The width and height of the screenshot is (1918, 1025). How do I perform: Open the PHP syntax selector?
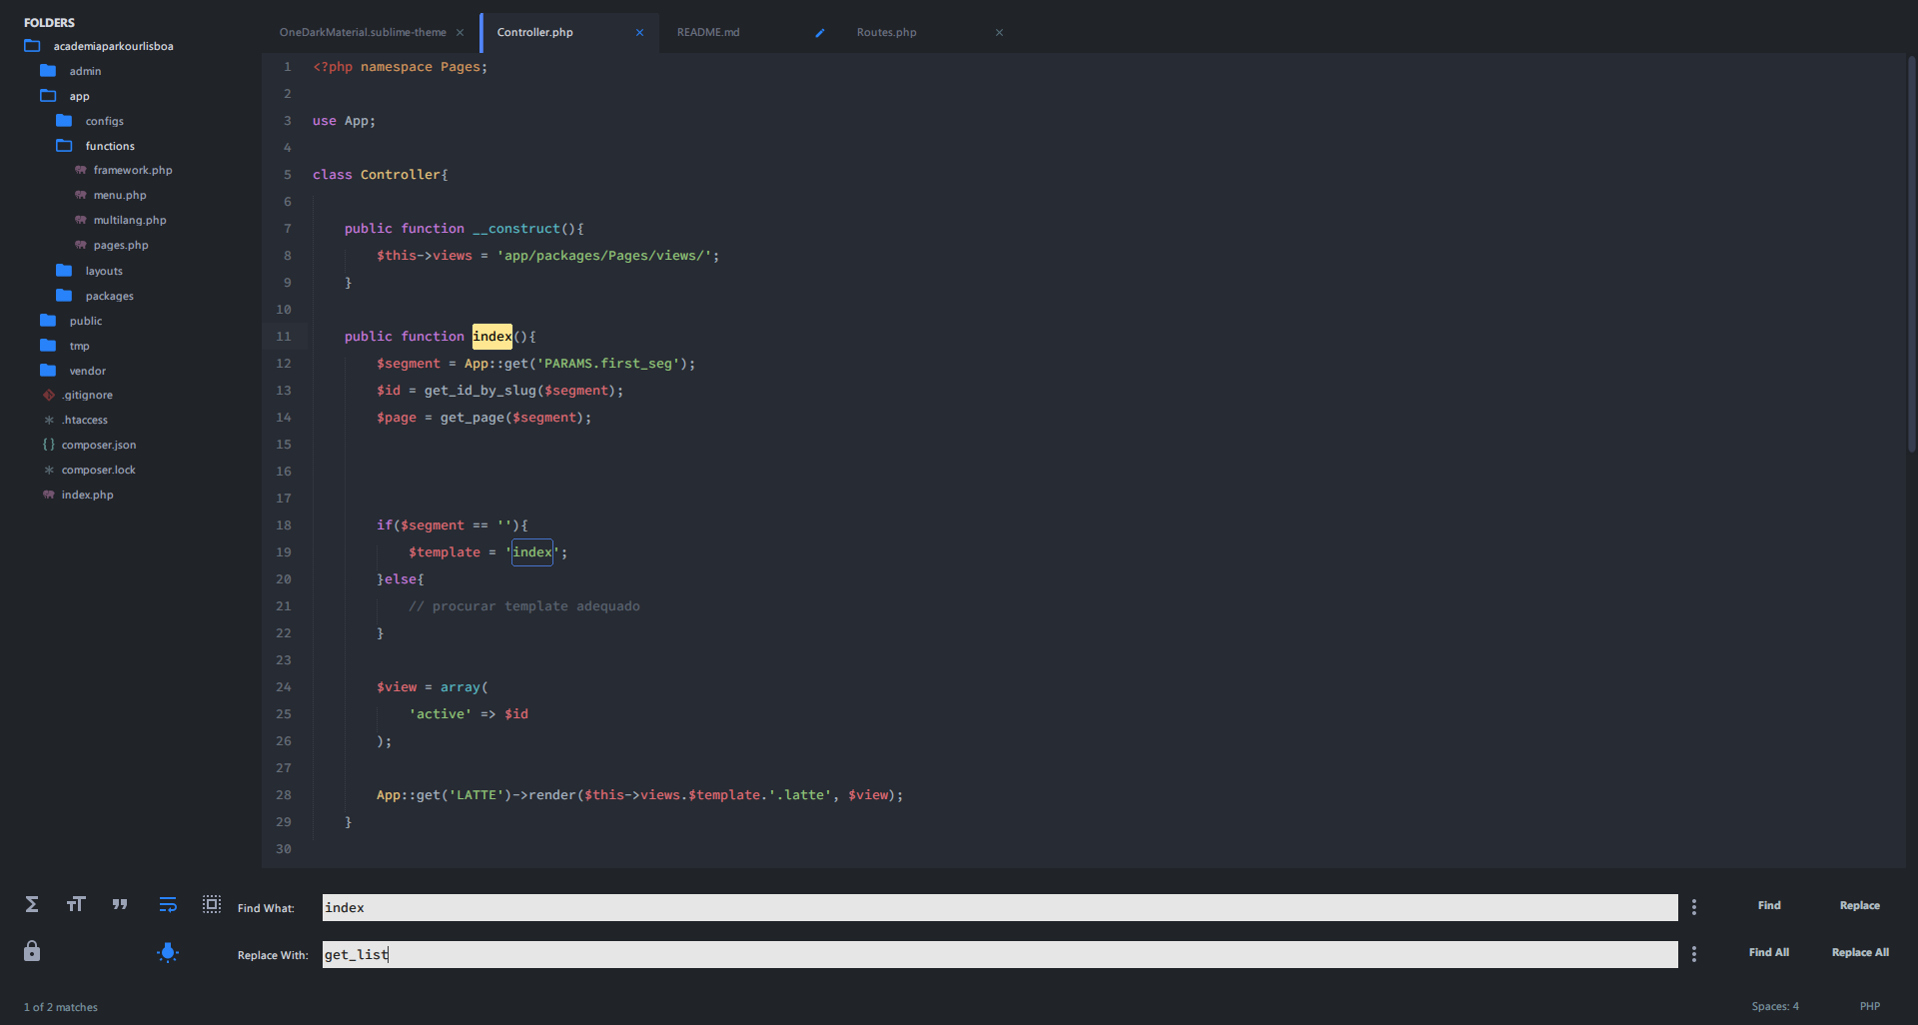pyautogui.click(x=1870, y=1006)
